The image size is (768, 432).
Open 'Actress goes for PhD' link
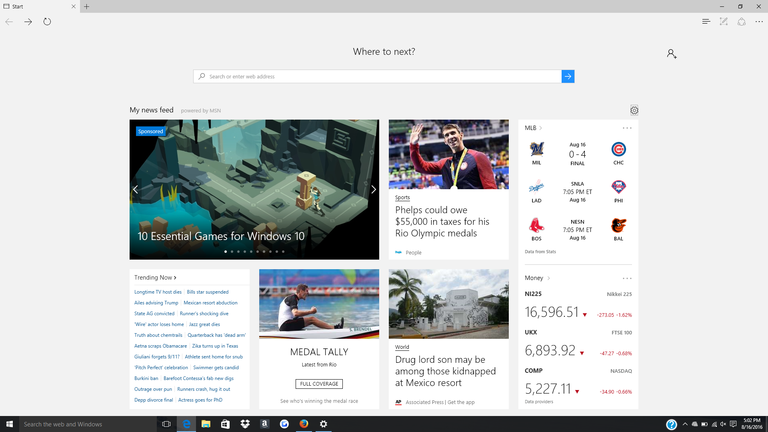click(200, 400)
